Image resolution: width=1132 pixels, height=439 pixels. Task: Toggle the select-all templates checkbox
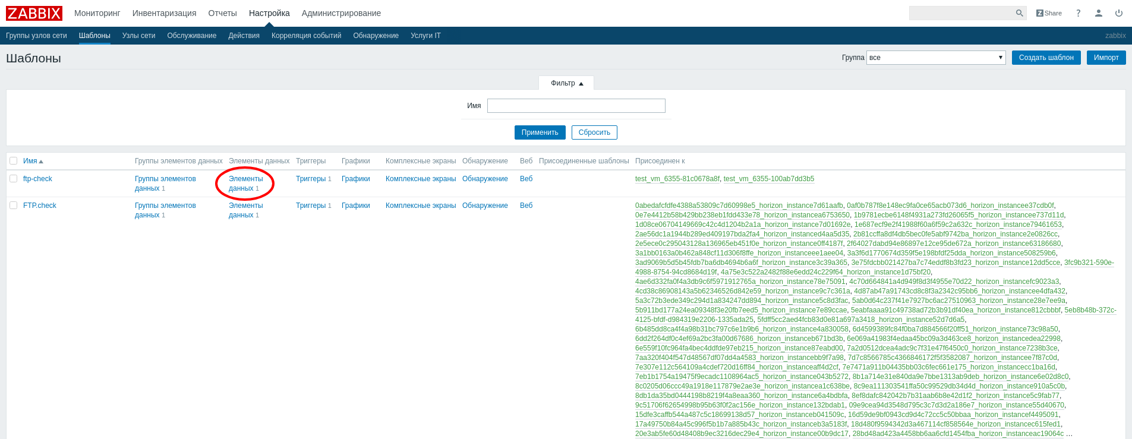coord(13,161)
